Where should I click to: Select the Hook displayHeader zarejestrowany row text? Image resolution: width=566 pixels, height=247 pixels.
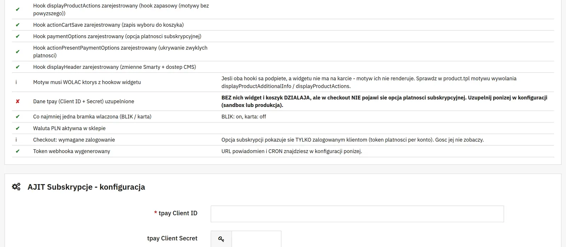pos(115,67)
